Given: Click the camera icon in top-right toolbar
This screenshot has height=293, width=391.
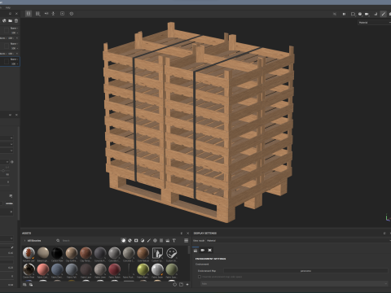Looking at the screenshot, I should (367, 14).
